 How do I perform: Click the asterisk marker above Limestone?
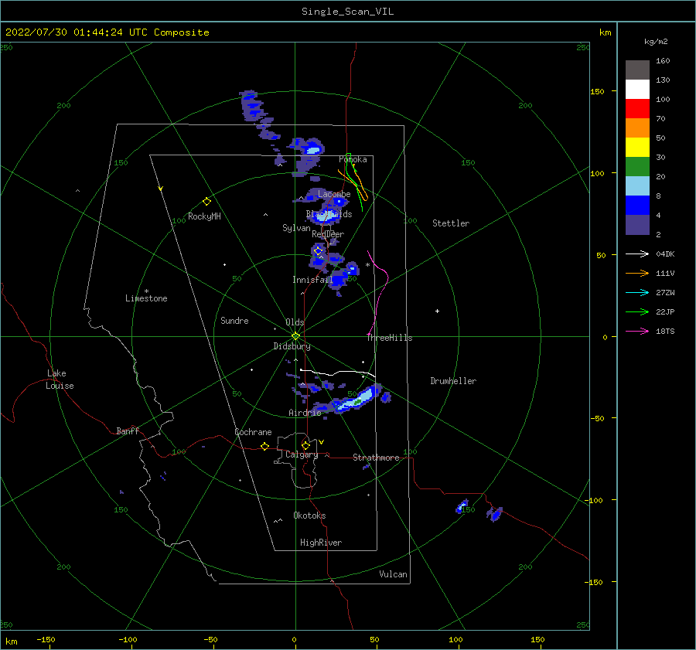pos(146,291)
